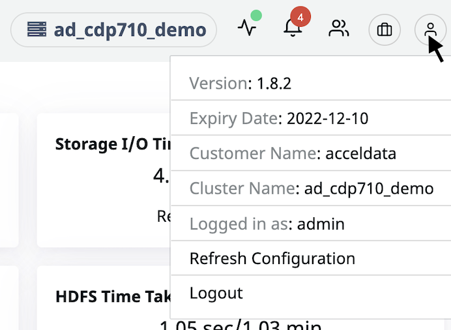This screenshot has height=330, width=451.
Task: Click the Cluster Name entry in menu
Action: point(311,188)
